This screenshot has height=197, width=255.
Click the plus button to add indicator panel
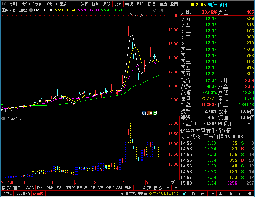pyautogui.click(x=168, y=188)
